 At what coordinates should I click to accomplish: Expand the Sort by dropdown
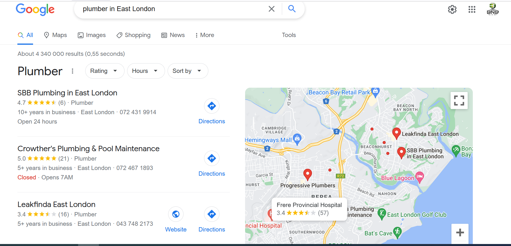pos(188,71)
